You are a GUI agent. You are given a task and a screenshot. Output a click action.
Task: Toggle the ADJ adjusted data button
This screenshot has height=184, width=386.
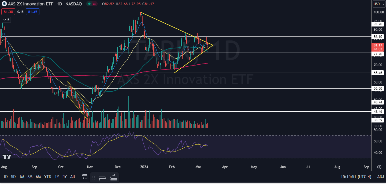[380, 177]
